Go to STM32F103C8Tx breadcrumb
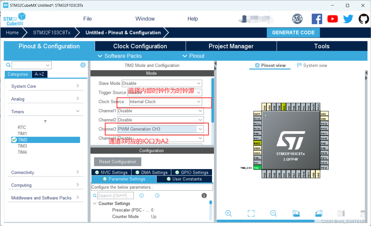Image resolution: width=371 pixels, height=226 pixels. pyautogui.click(x=52, y=33)
